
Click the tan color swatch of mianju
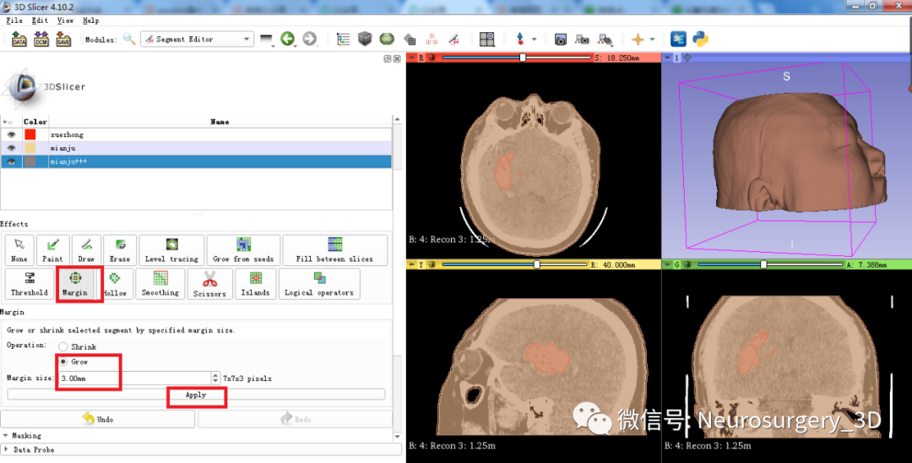pyautogui.click(x=30, y=148)
